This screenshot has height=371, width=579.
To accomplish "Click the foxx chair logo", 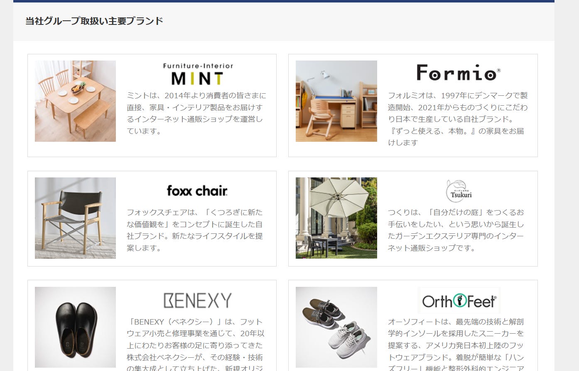I will click(x=197, y=191).
